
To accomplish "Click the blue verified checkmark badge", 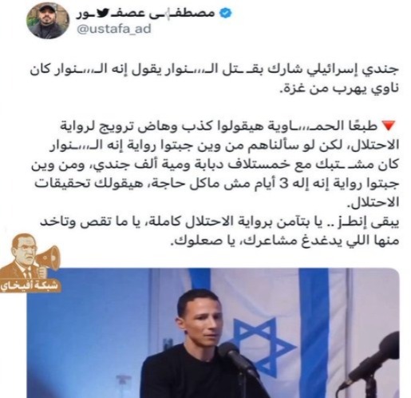I will (x=226, y=13).
